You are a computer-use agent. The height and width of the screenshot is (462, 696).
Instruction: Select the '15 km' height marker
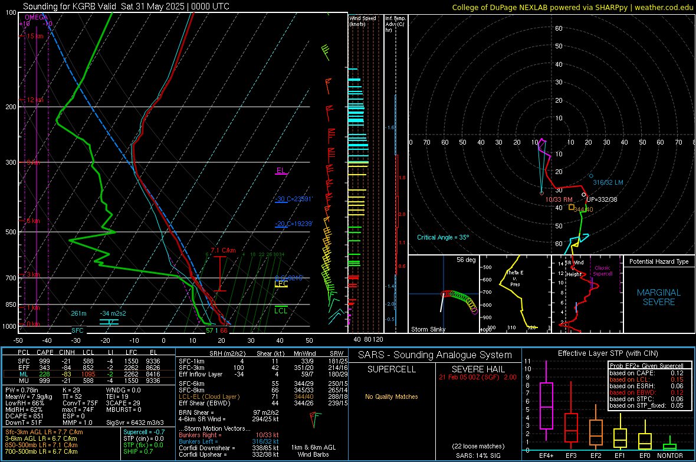[35, 36]
